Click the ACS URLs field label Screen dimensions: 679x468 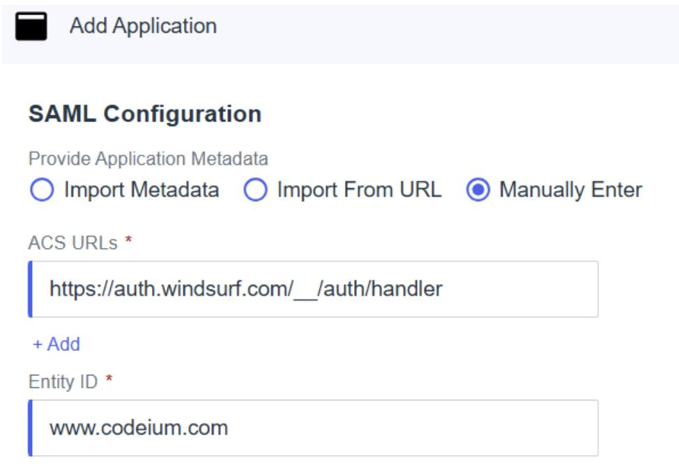point(73,242)
